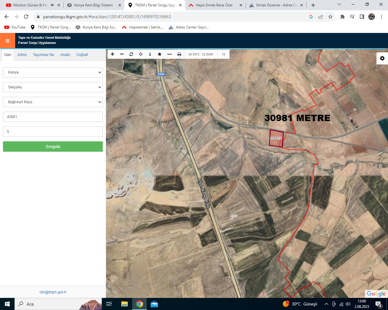Open the Adres Center Gayri bookmark
This screenshot has width=388, height=310.
(189, 27)
